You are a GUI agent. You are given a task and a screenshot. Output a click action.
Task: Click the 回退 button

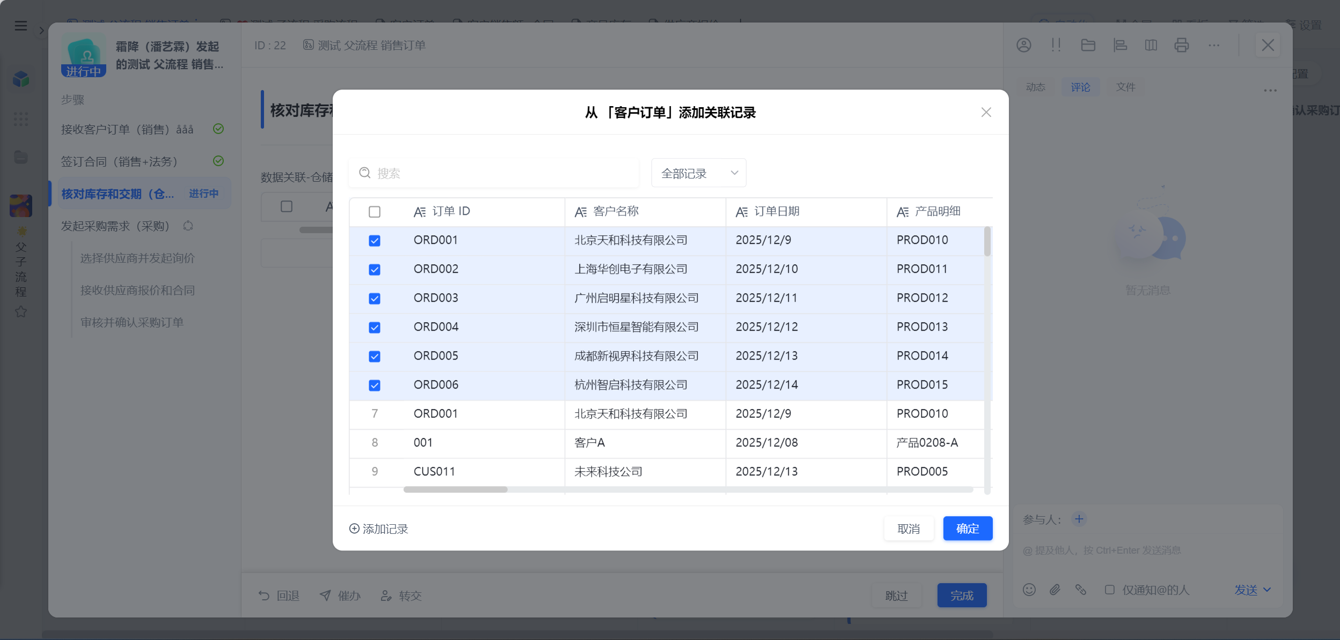point(279,596)
